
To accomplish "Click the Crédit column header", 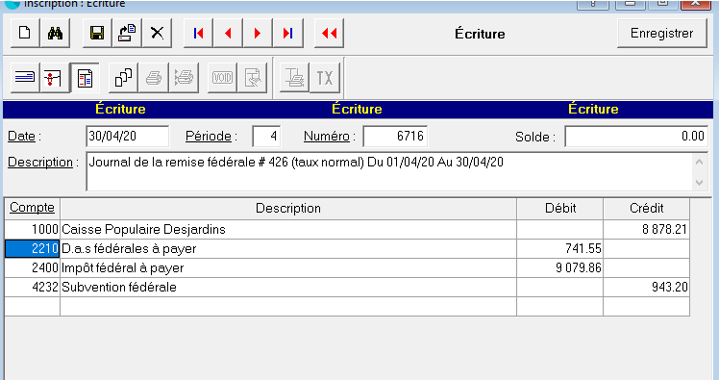I will pos(647,209).
